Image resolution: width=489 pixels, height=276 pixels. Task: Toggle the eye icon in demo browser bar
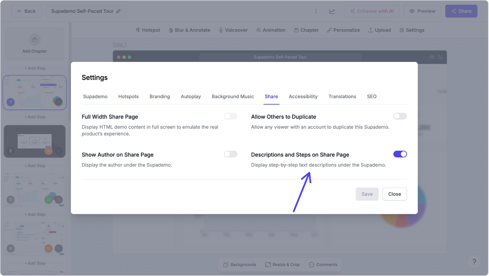point(432,57)
